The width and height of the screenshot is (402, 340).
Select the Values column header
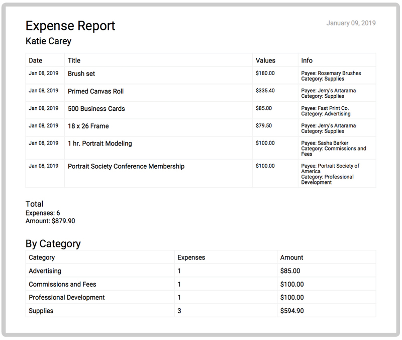pyautogui.click(x=265, y=60)
